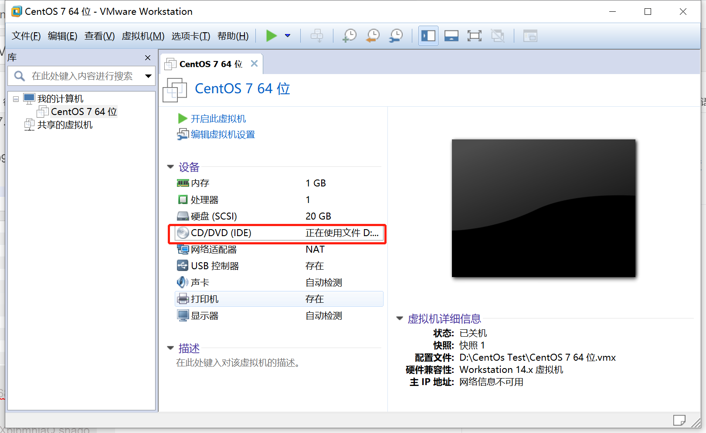The width and height of the screenshot is (706, 433).
Task: Close the 库 library panel
Action: (148, 58)
